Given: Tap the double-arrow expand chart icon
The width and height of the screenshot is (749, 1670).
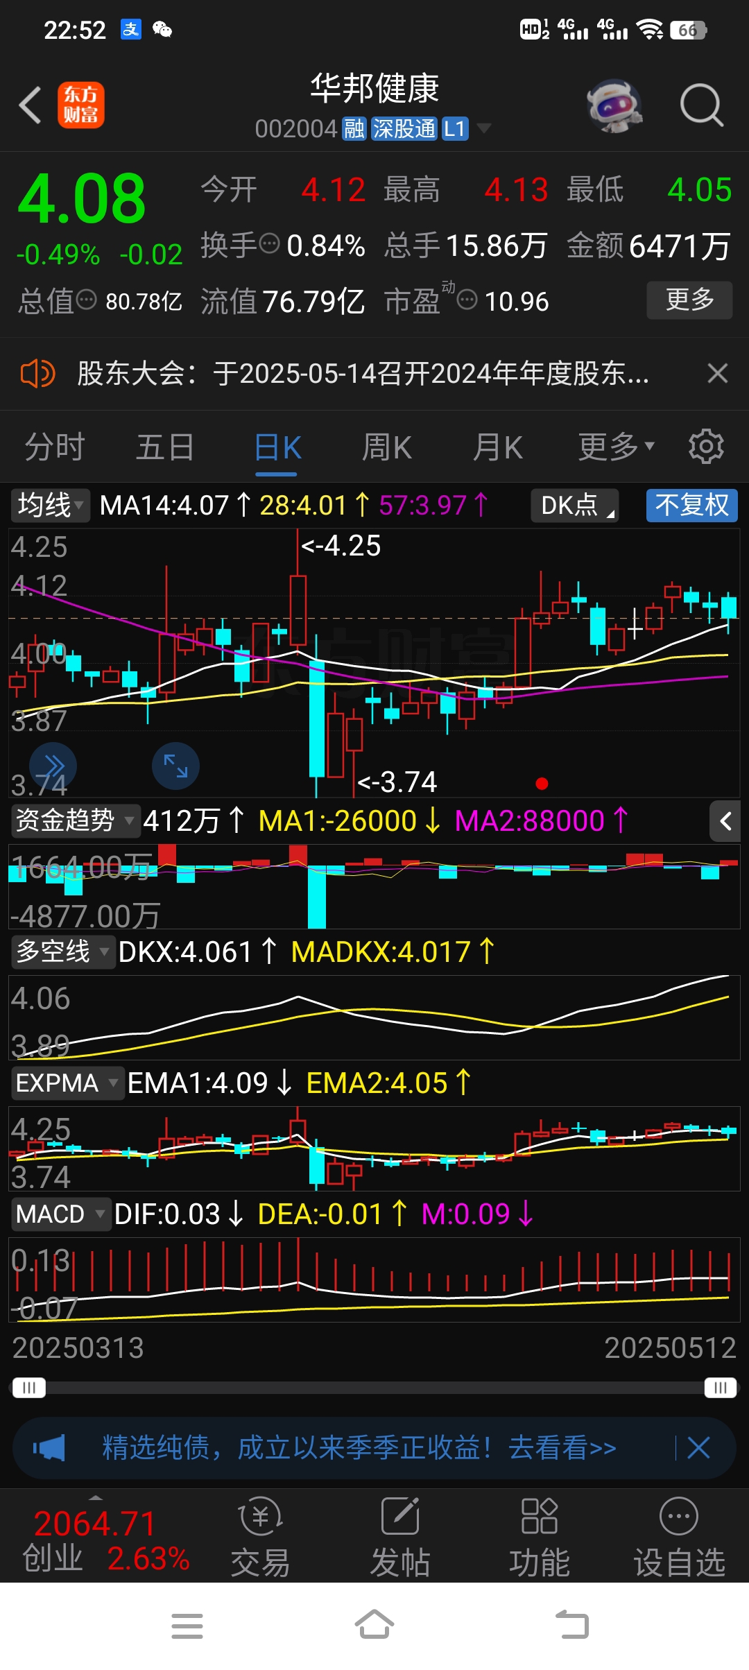Looking at the screenshot, I should [53, 766].
